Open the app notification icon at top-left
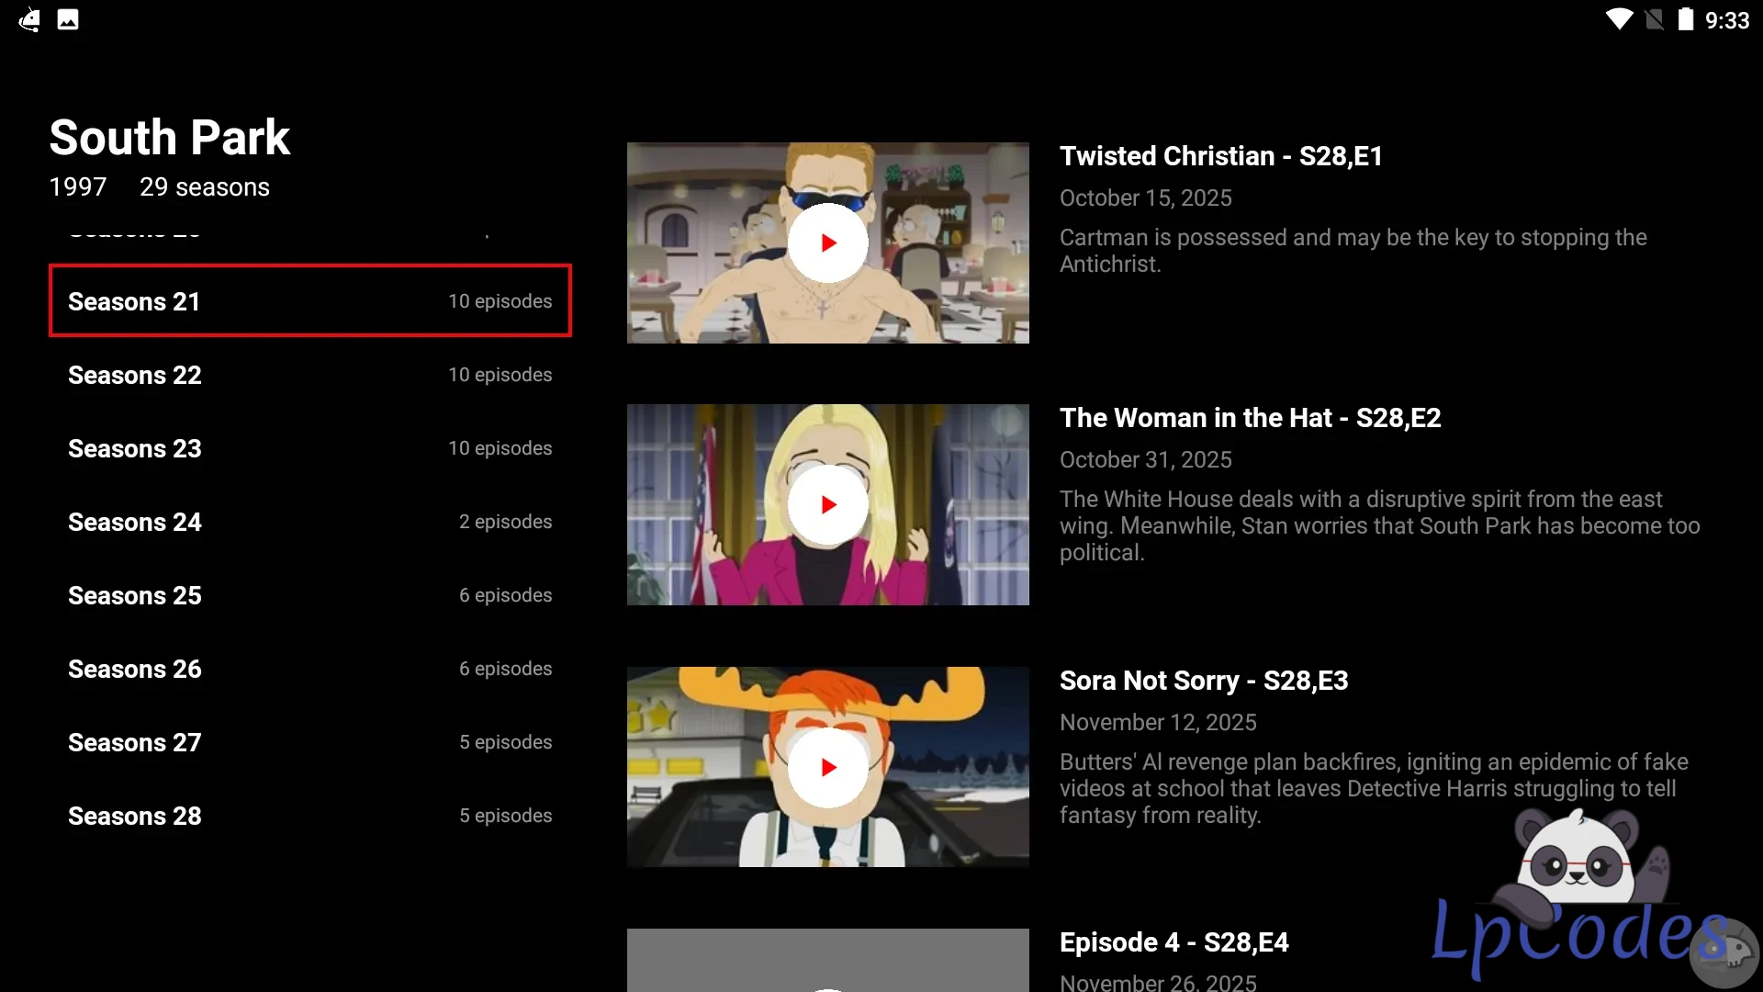The image size is (1763, 992). (29, 19)
